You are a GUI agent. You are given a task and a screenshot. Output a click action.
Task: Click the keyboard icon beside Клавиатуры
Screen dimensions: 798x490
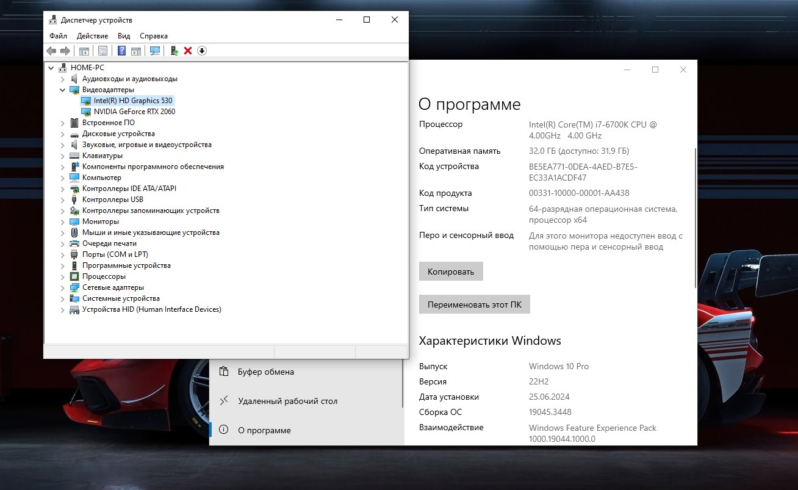click(x=74, y=156)
